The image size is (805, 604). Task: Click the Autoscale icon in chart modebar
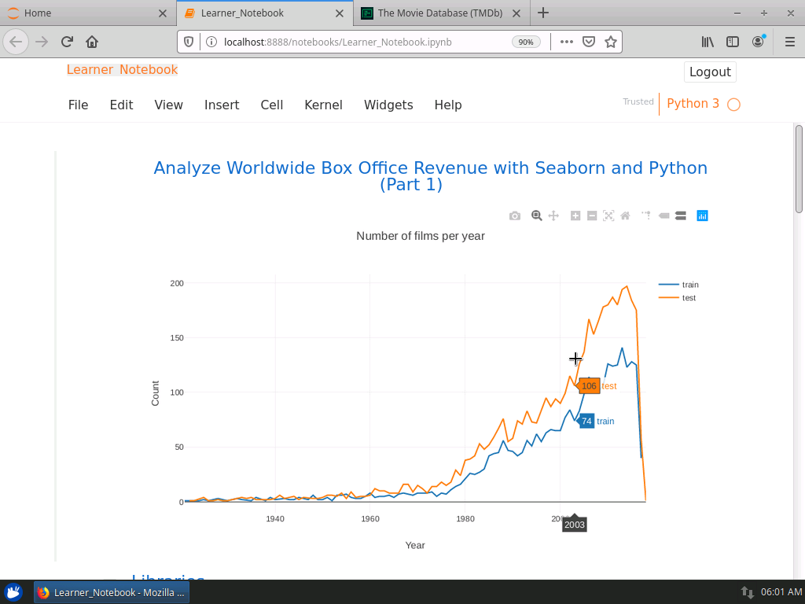click(x=608, y=215)
